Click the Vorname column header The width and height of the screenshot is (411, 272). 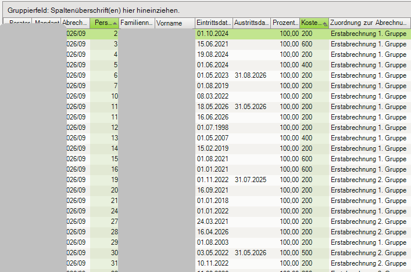click(175, 23)
